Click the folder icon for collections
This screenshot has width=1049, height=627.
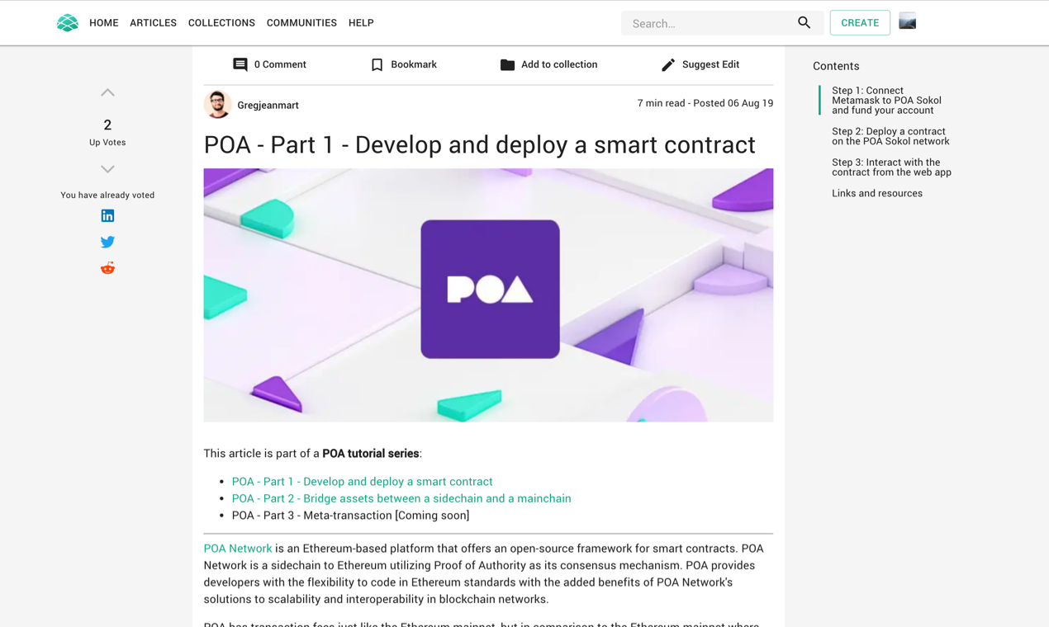(x=507, y=64)
